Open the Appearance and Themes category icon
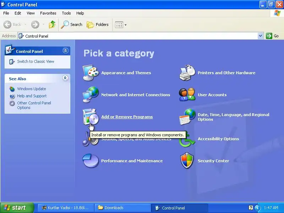 coord(91,73)
